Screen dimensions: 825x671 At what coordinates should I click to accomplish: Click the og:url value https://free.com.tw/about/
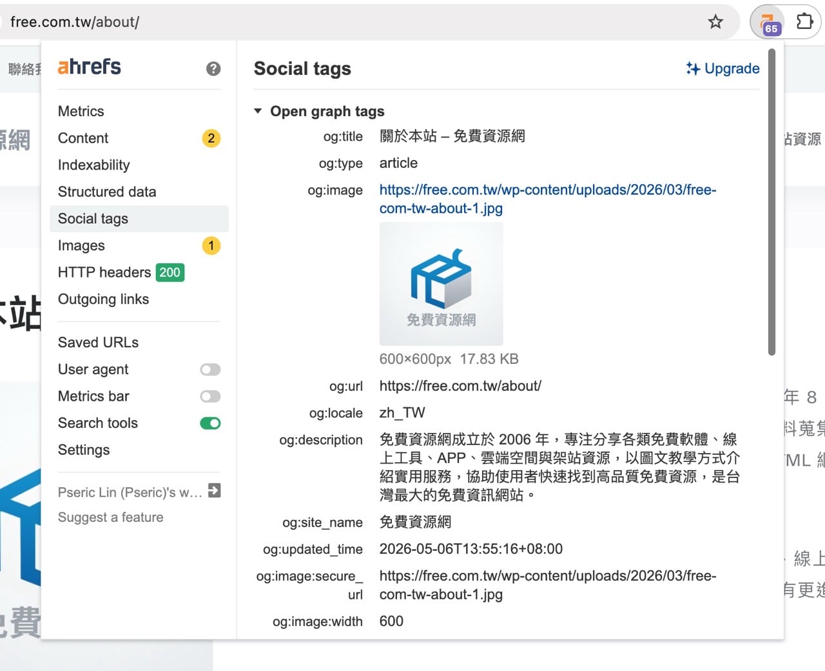pos(460,386)
